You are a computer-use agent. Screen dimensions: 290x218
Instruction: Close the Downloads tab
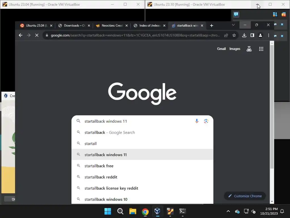(89, 26)
